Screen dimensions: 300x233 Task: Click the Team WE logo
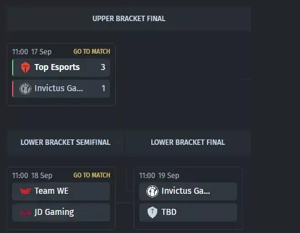[x=25, y=191]
